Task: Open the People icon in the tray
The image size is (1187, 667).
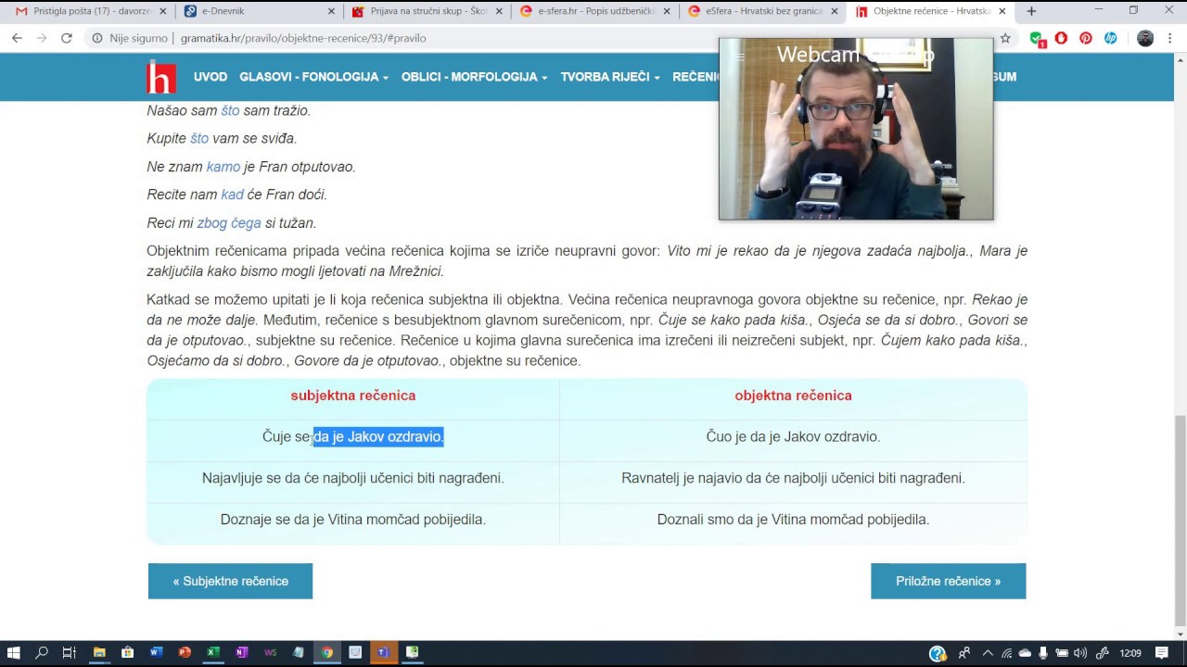Action: click(965, 653)
